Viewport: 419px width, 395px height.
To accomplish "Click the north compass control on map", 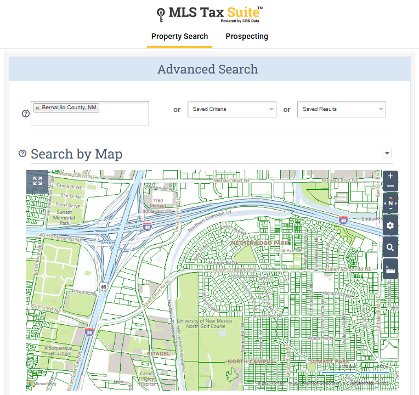I will (390, 203).
